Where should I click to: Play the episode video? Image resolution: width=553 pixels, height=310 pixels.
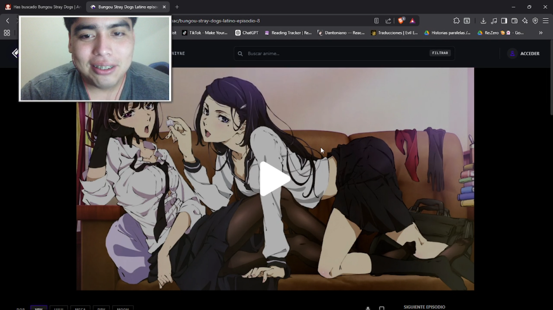click(275, 179)
